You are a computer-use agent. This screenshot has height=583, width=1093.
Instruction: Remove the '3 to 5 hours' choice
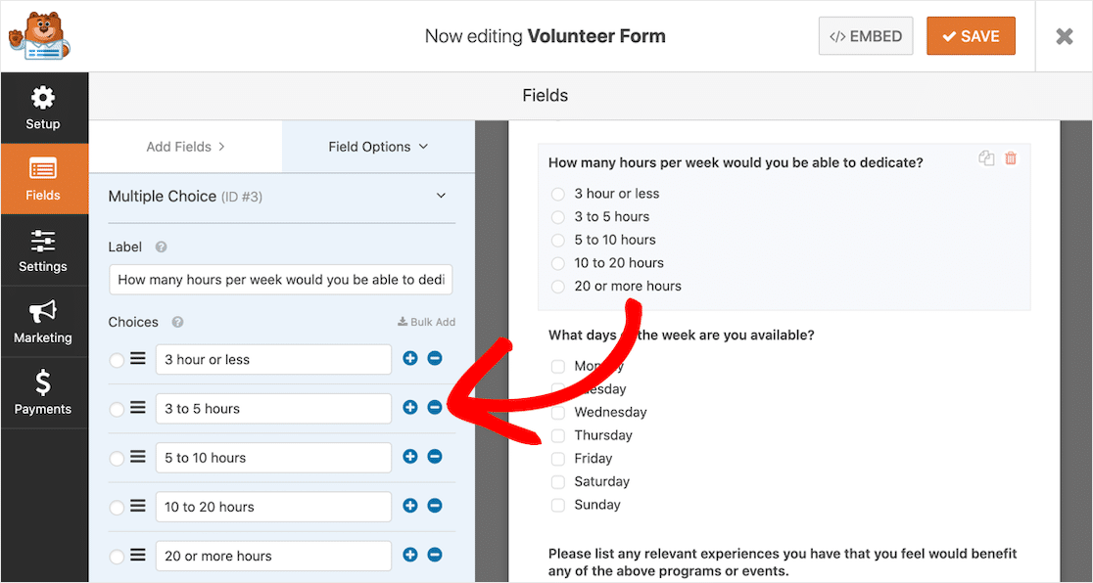tap(434, 408)
